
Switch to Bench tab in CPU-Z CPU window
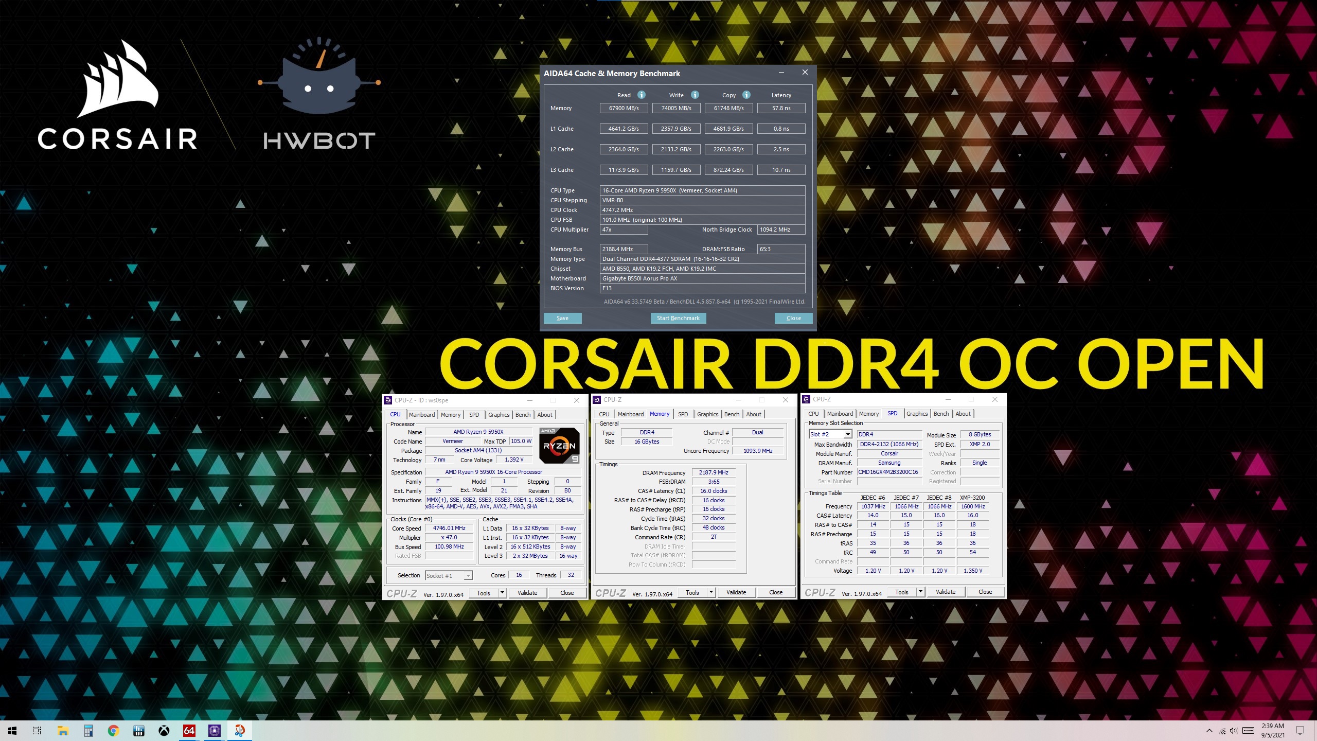point(523,415)
